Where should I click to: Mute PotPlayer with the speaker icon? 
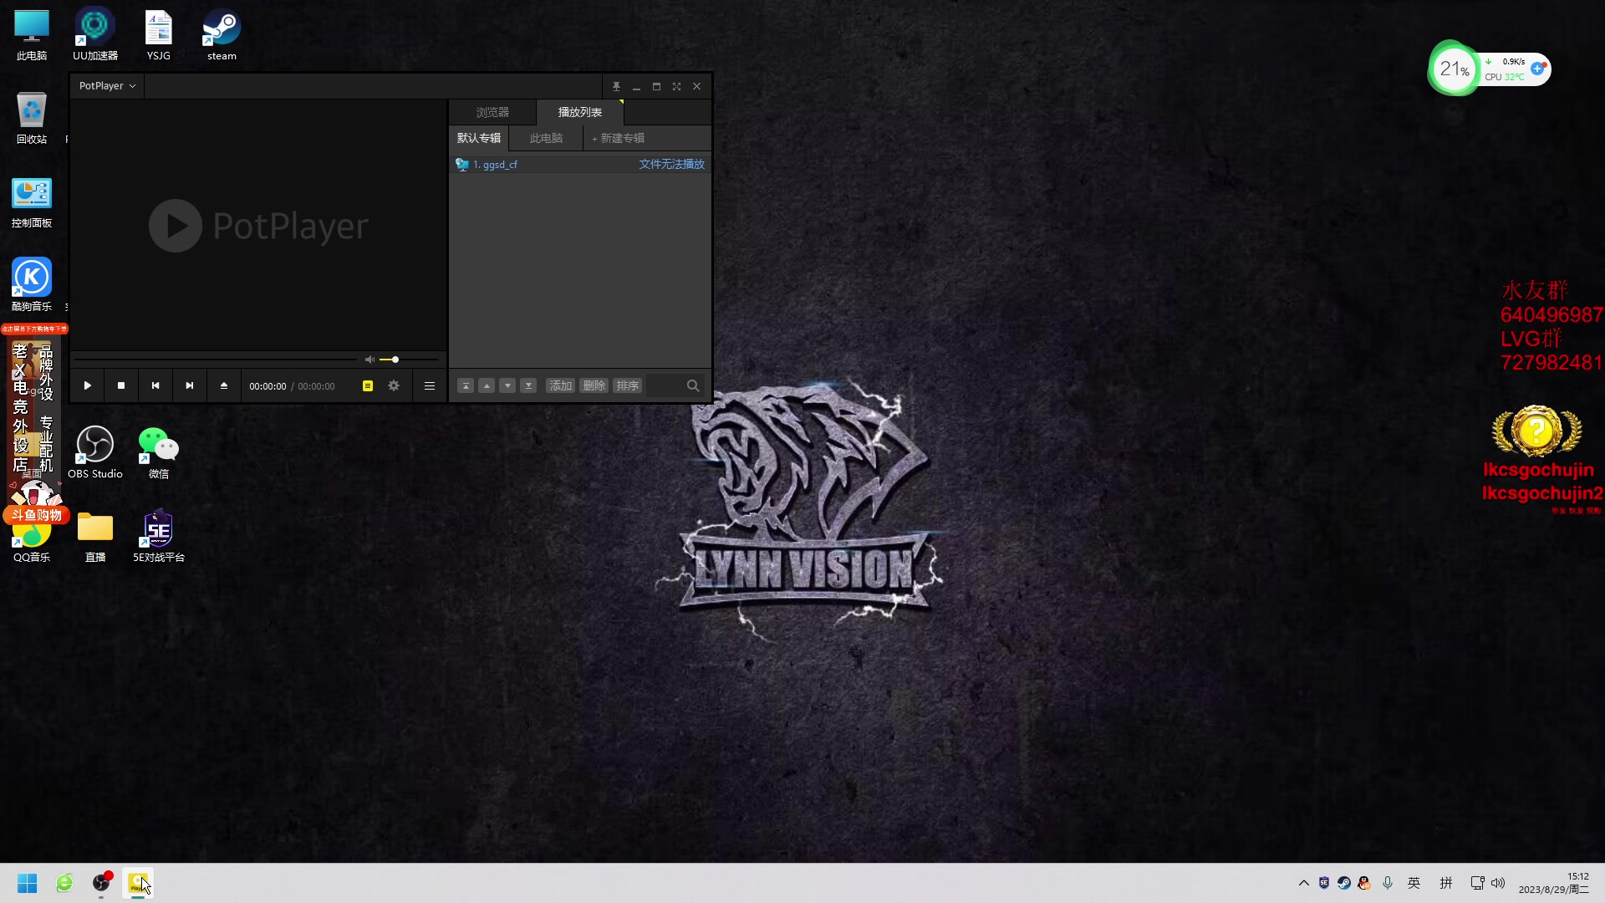pyautogui.click(x=369, y=360)
